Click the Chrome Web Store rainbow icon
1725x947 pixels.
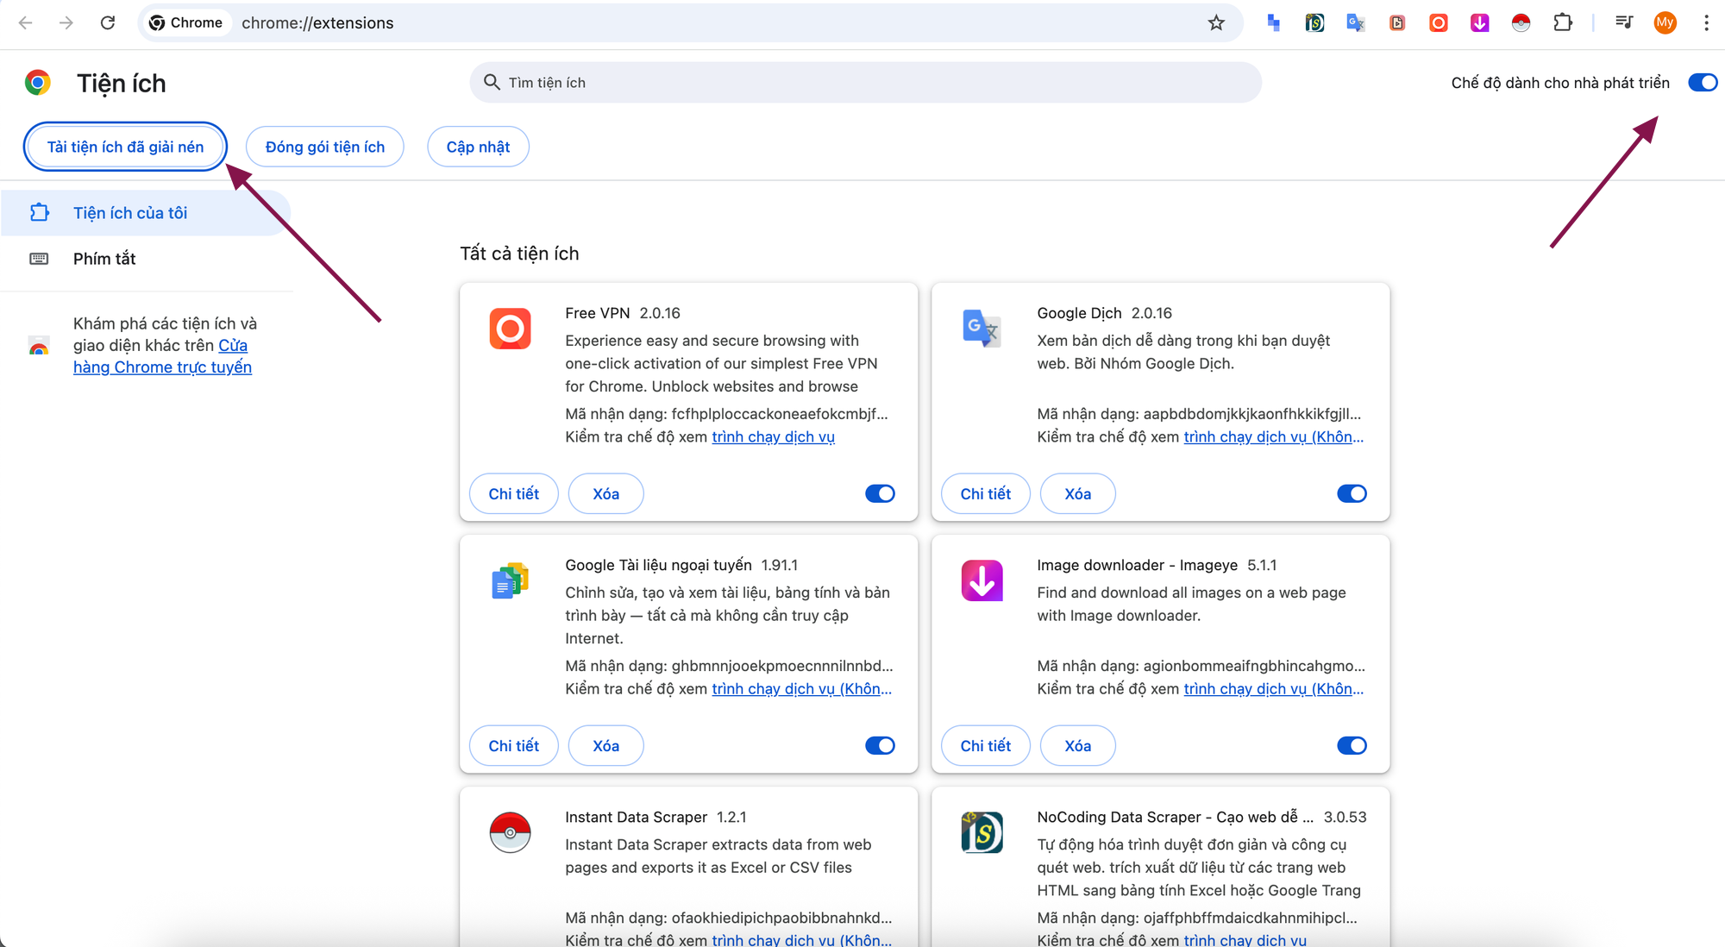tap(39, 347)
